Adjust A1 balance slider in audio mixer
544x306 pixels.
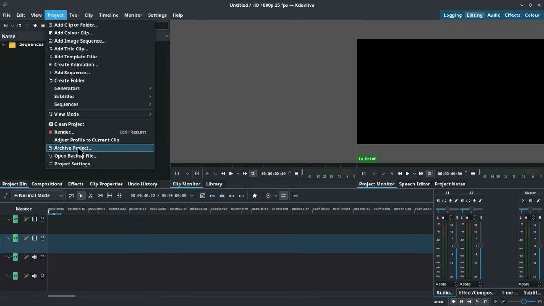pyautogui.click(x=447, y=209)
